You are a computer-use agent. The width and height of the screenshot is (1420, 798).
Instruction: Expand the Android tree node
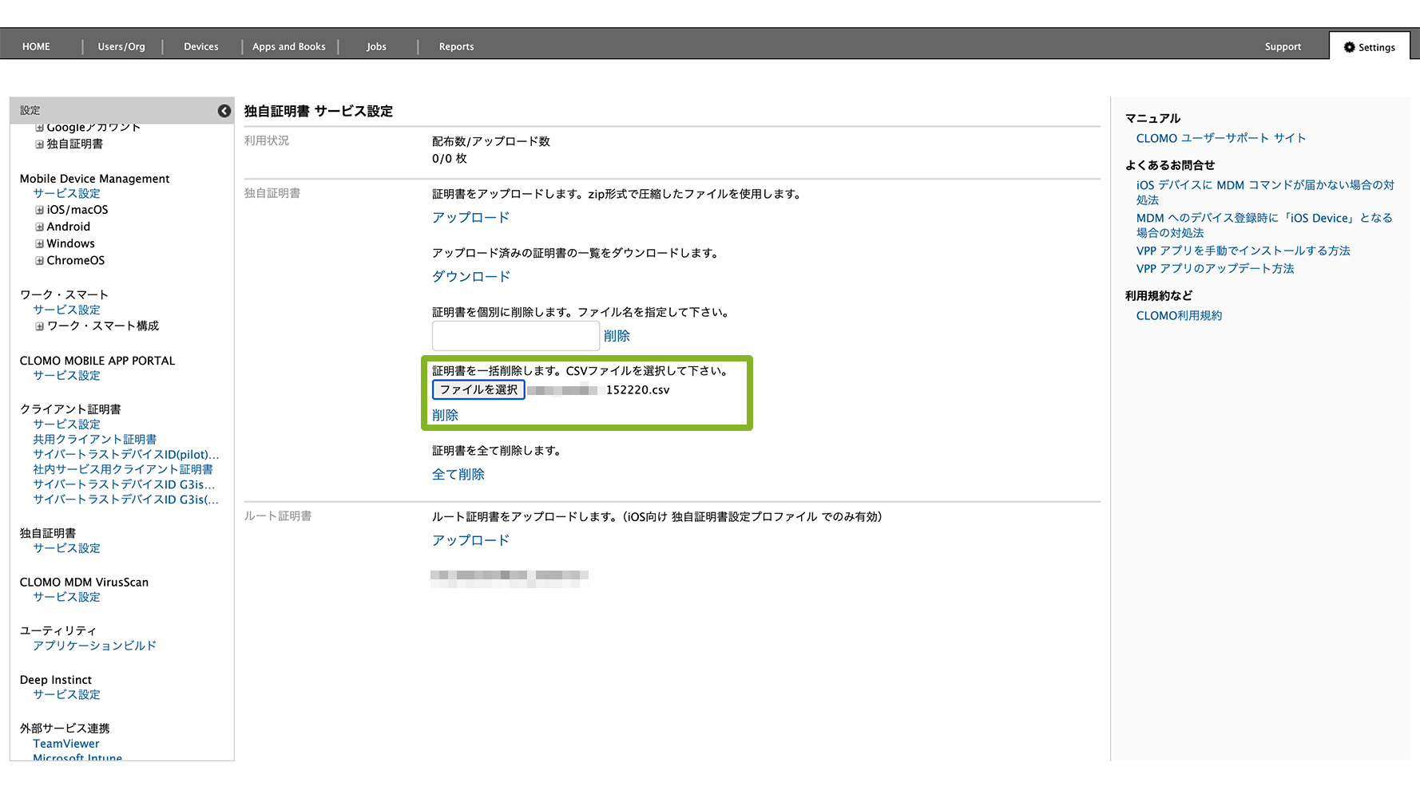coord(39,227)
